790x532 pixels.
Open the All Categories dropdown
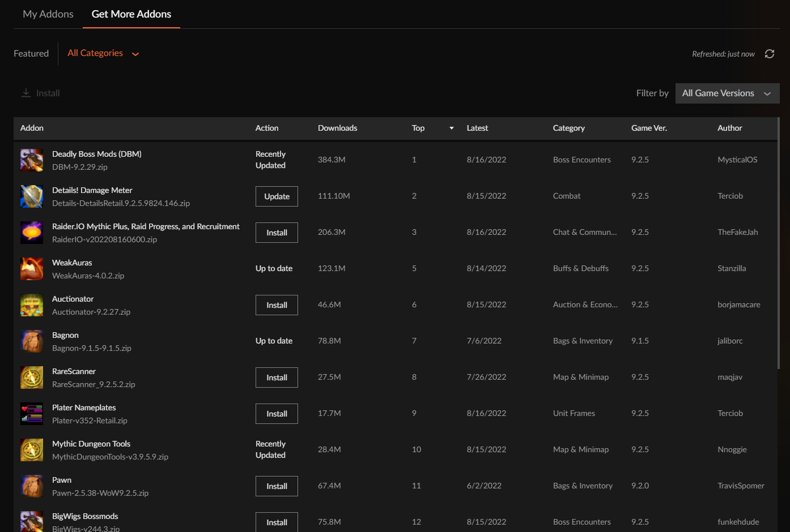click(104, 53)
